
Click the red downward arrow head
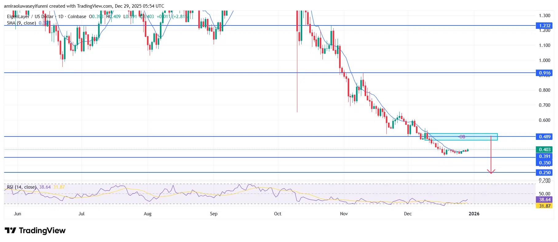tap(491, 172)
